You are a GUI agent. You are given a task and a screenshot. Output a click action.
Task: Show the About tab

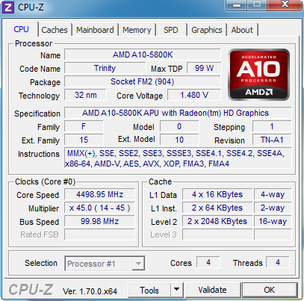[x=242, y=30]
